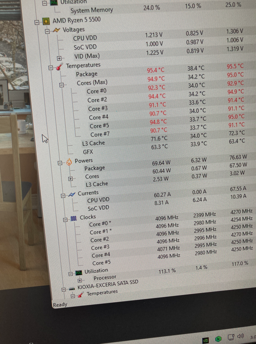Select the Core #3 temperature row
The height and width of the screenshot is (344, 256).
point(98,109)
